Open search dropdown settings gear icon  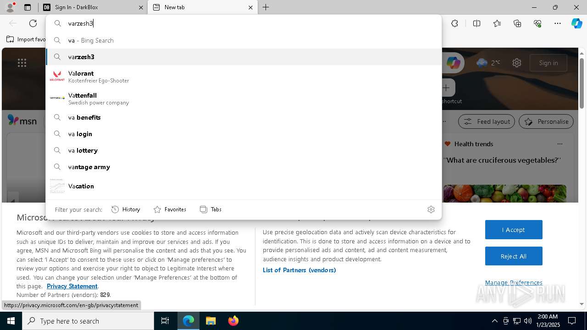click(x=431, y=209)
